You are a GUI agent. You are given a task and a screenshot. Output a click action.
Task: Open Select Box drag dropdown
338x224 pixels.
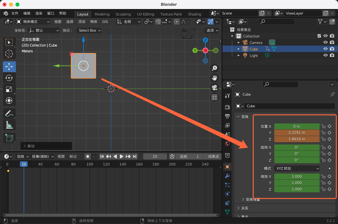pos(90,30)
